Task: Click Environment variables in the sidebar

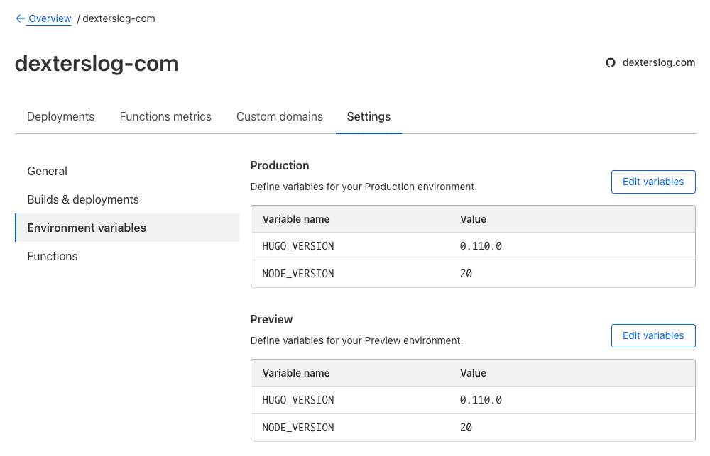Action: pyautogui.click(x=86, y=228)
